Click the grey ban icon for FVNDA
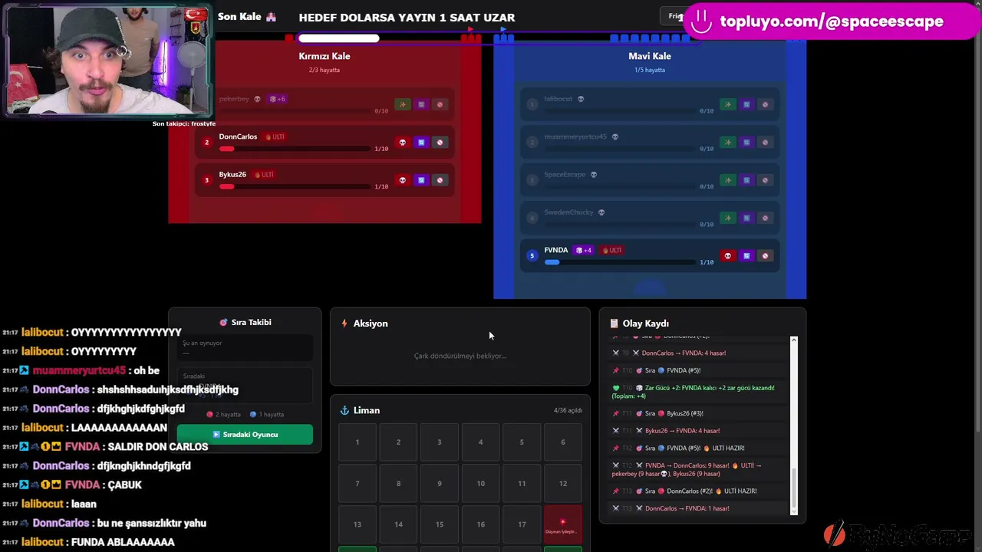The image size is (982, 552). [x=765, y=255]
